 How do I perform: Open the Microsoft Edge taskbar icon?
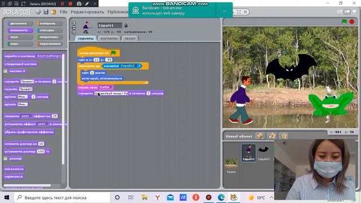(x=221, y=197)
